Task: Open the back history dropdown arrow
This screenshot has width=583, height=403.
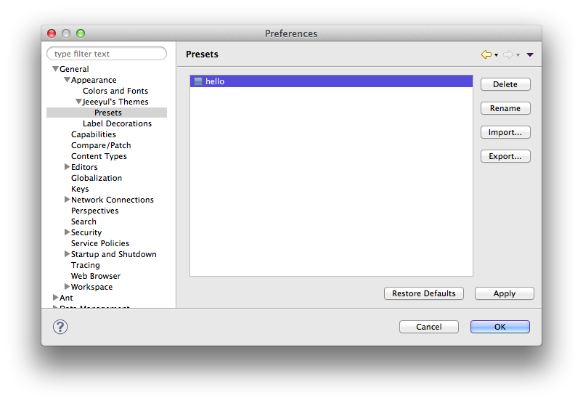Action: (x=497, y=55)
